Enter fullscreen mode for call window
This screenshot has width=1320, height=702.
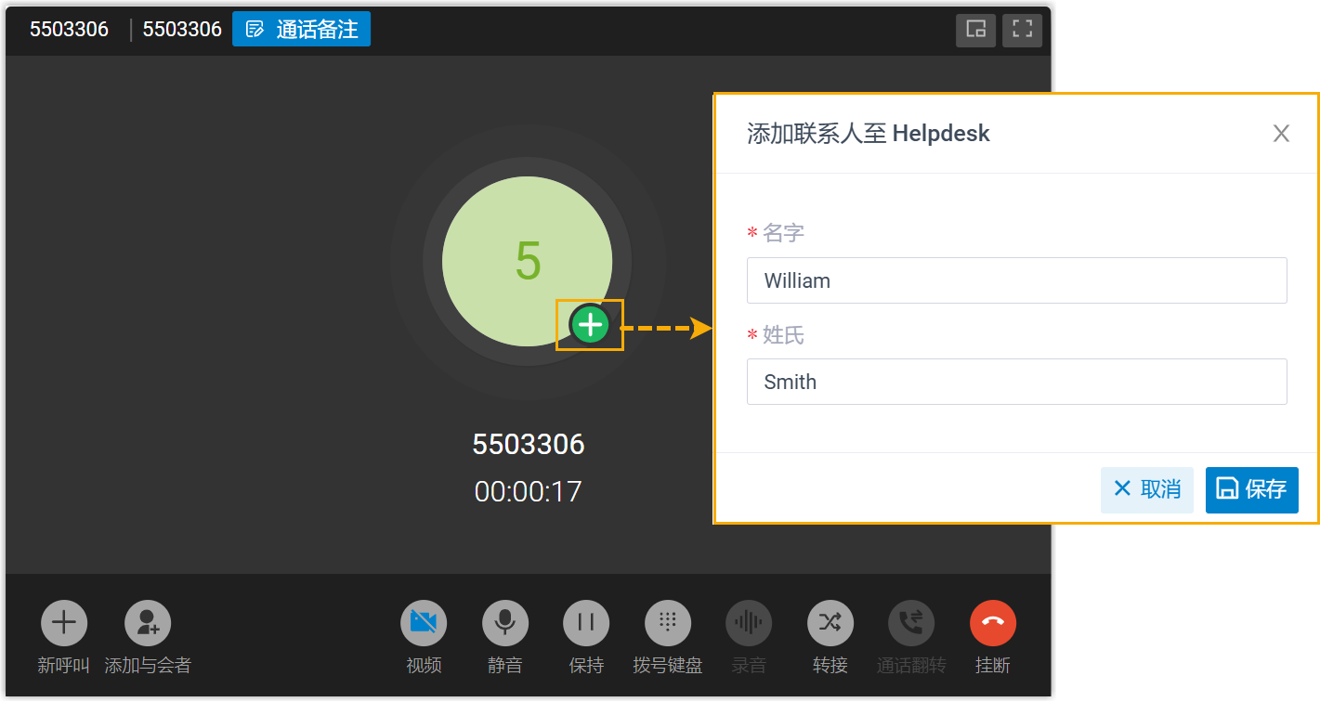[1023, 30]
